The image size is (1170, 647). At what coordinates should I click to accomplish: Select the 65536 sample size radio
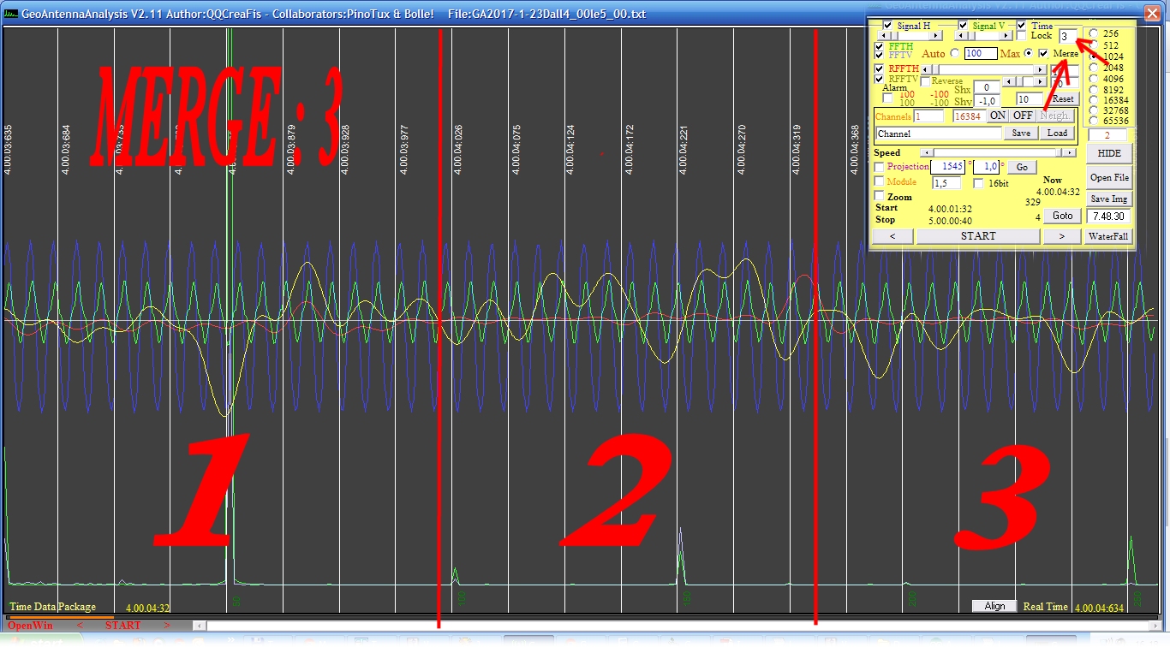(1094, 121)
